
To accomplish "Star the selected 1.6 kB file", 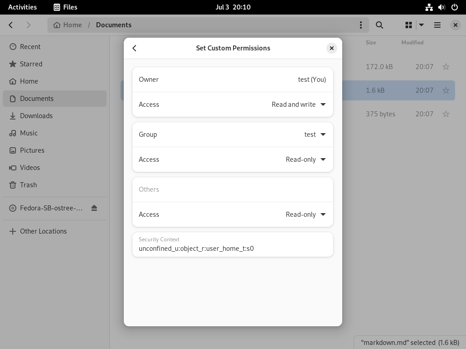I will 446,90.
